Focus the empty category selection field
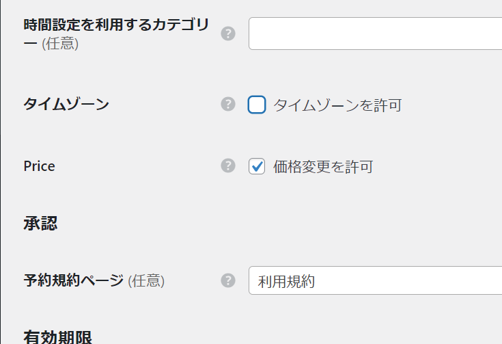Image resolution: width=502 pixels, height=344 pixels. (x=375, y=34)
